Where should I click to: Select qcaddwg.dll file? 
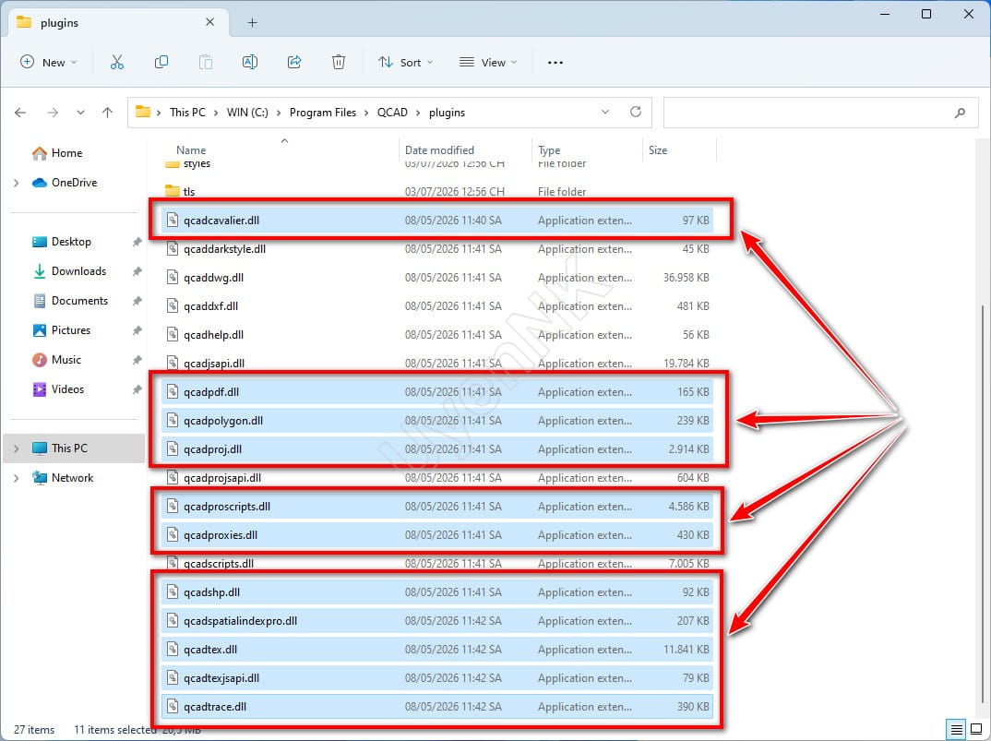(436, 278)
